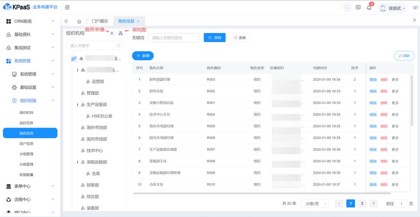The width and height of the screenshot is (420, 217).
Task: Click the 新增 add button
Action: point(143,56)
